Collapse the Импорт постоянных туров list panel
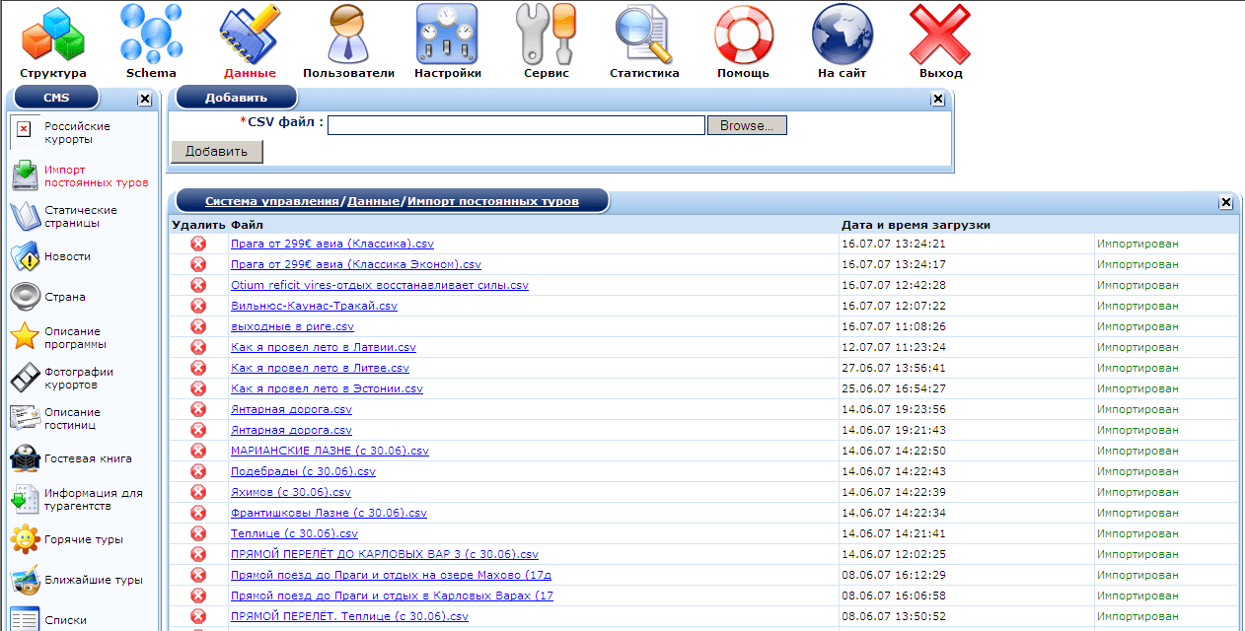This screenshot has width=1245, height=631. (x=1225, y=202)
